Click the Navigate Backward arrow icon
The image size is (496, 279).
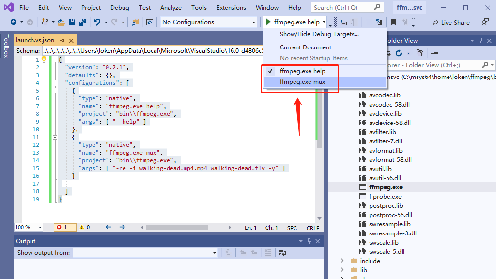[14, 22]
